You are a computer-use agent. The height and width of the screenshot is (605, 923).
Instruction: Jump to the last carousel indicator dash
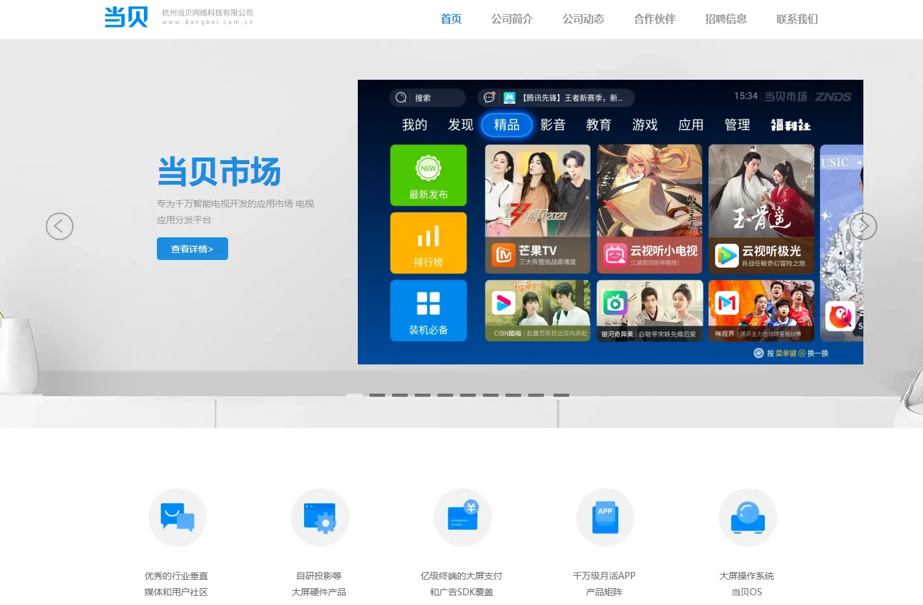point(561,395)
